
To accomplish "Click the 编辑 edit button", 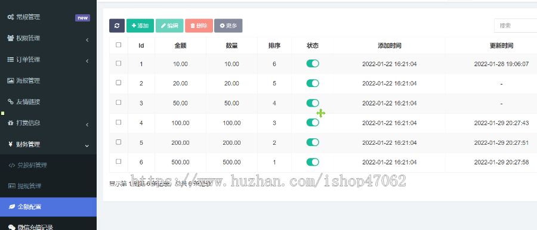I will [x=169, y=26].
